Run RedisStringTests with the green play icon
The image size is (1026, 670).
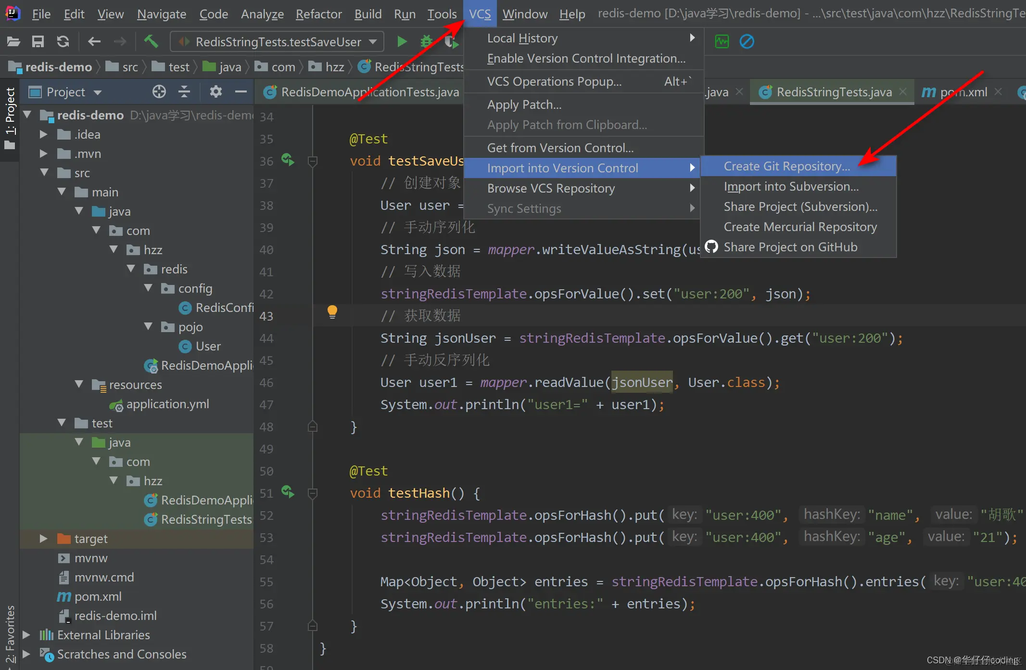click(402, 42)
